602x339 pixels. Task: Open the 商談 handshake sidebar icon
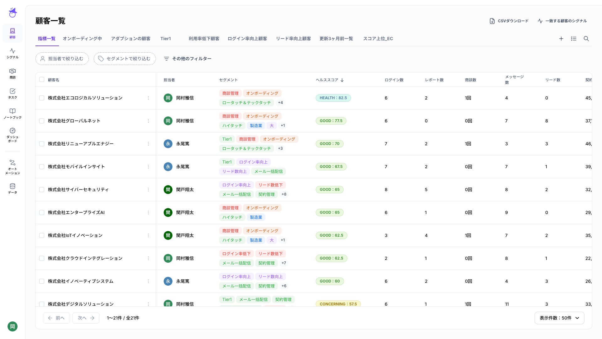tap(13, 73)
